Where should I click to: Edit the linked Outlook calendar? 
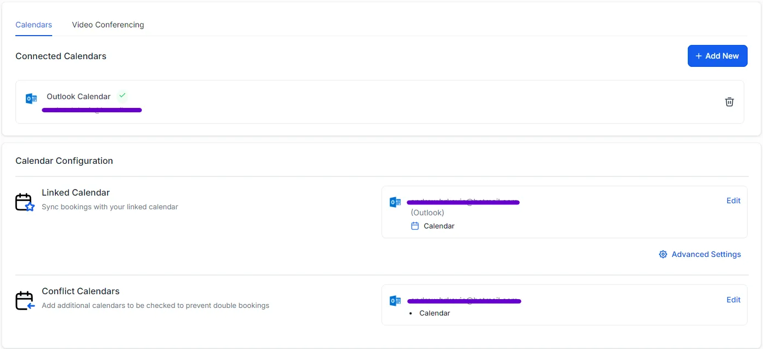733,201
